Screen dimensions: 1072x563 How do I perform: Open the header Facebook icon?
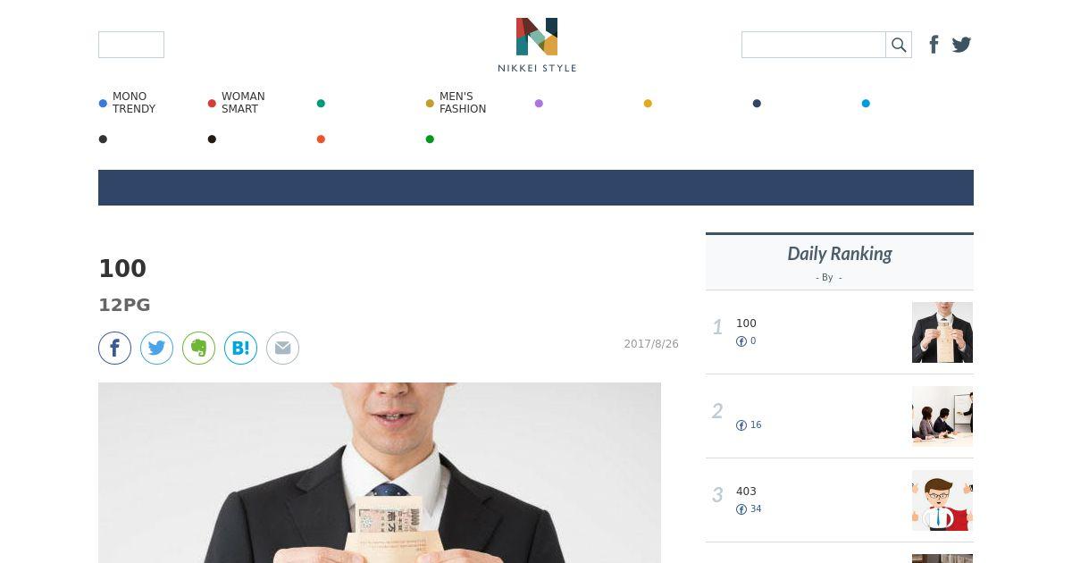(934, 45)
